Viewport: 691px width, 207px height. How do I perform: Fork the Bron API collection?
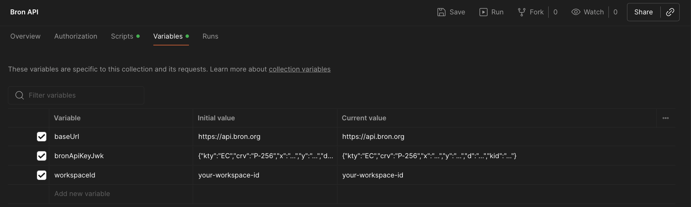click(530, 12)
